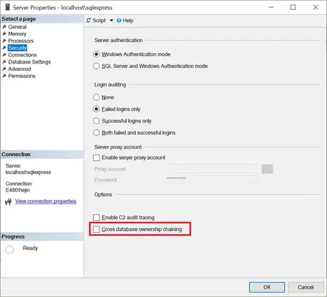The image size is (327, 297).
Task: Open the Database Settings page
Action: click(x=30, y=62)
